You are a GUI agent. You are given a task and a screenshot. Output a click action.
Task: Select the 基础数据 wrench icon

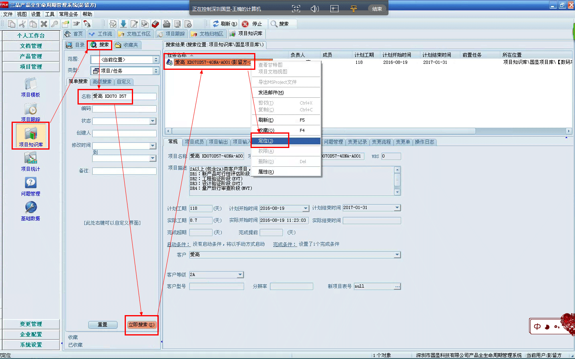(30, 208)
